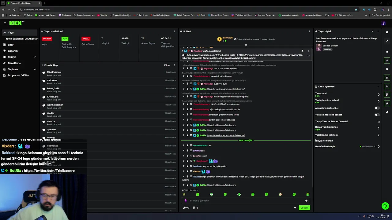Viewport: 392px width, 220px height.
Task: Edit stream info with the pencil icon
Action: pyautogui.click(x=372, y=31)
